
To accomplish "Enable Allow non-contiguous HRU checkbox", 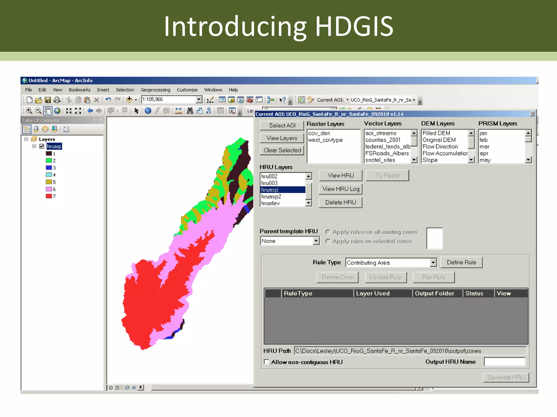I will coord(267,362).
